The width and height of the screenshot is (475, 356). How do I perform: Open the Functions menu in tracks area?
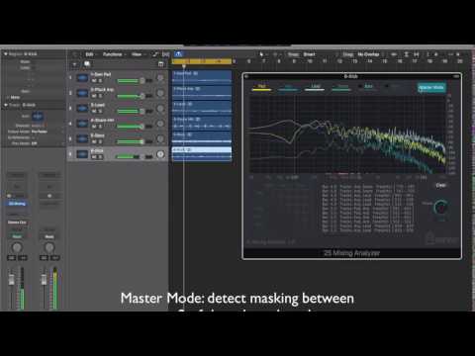[x=113, y=54]
